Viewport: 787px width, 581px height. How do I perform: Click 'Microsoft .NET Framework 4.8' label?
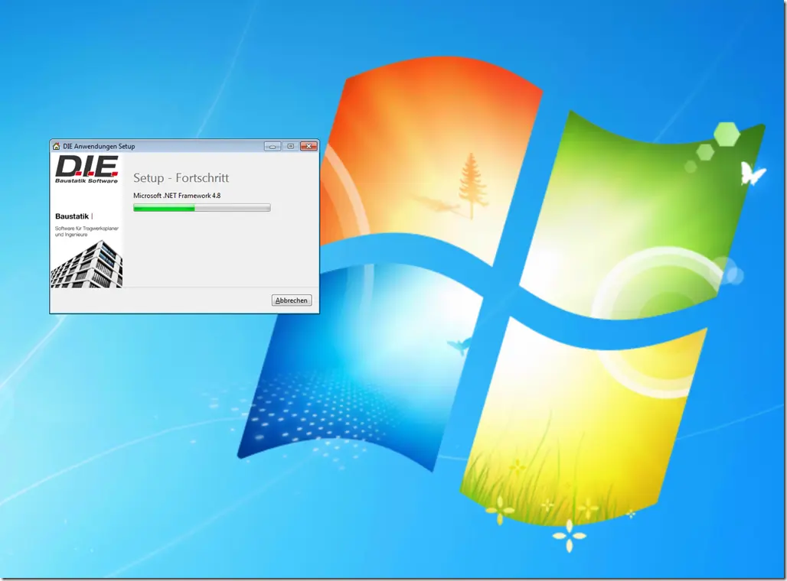[177, 196]
